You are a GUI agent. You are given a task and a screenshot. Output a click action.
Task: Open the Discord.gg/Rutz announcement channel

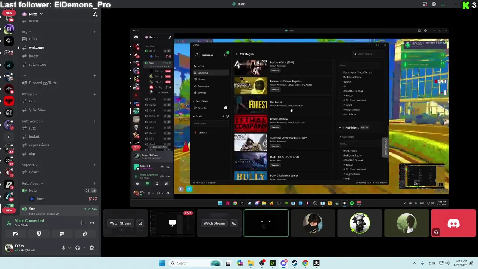pos(43,83)
